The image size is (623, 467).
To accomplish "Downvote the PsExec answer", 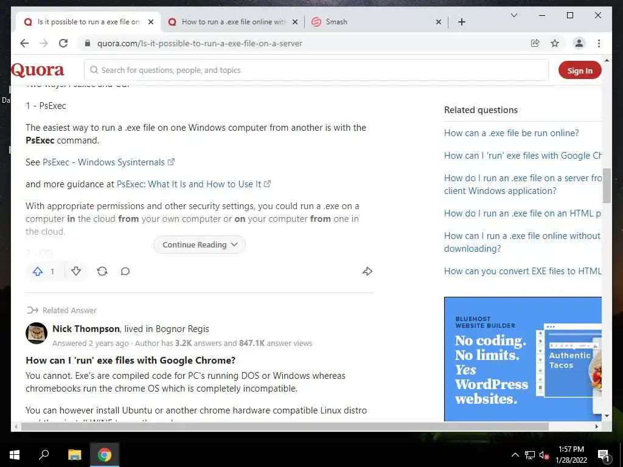I will click(x=76, y=272).
